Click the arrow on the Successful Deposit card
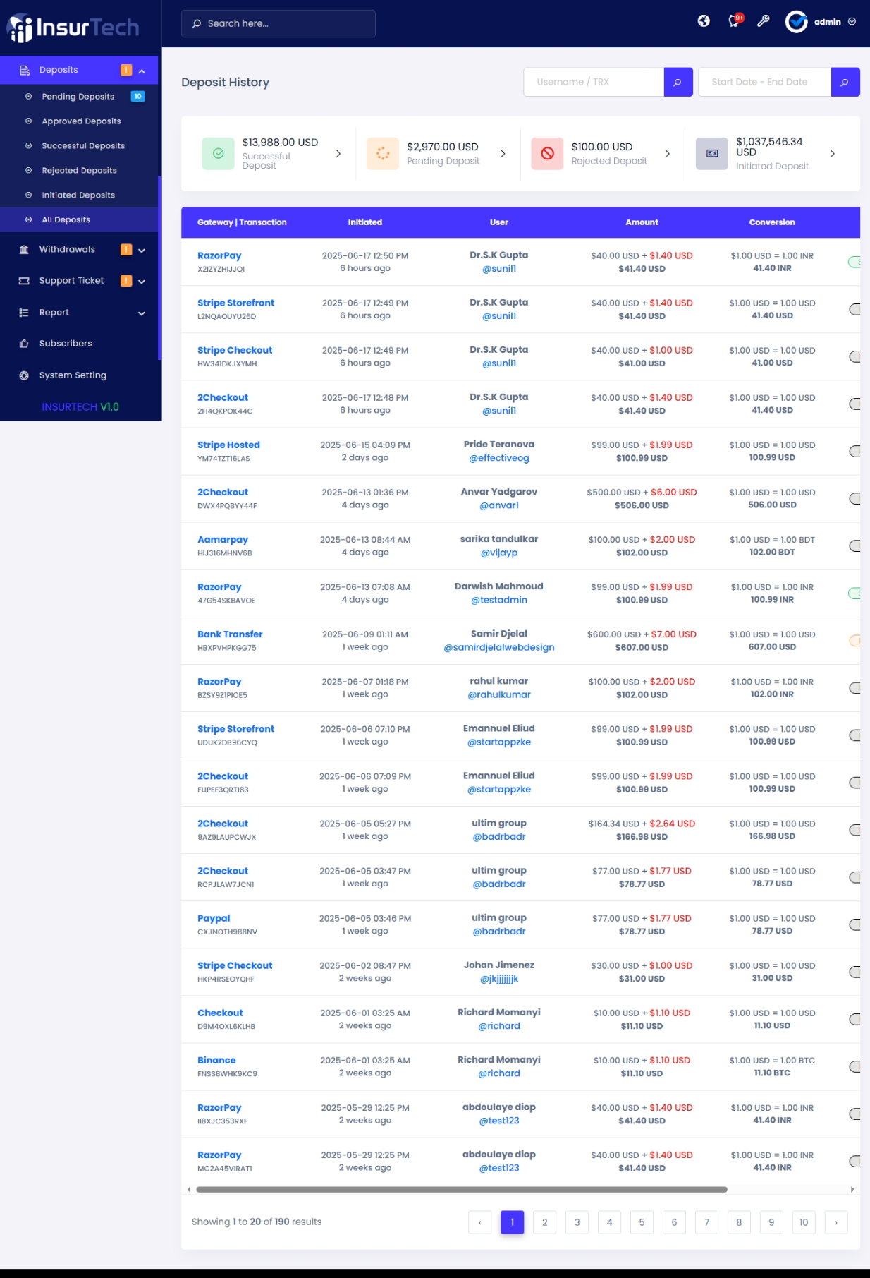 click(x=338, y=154)
